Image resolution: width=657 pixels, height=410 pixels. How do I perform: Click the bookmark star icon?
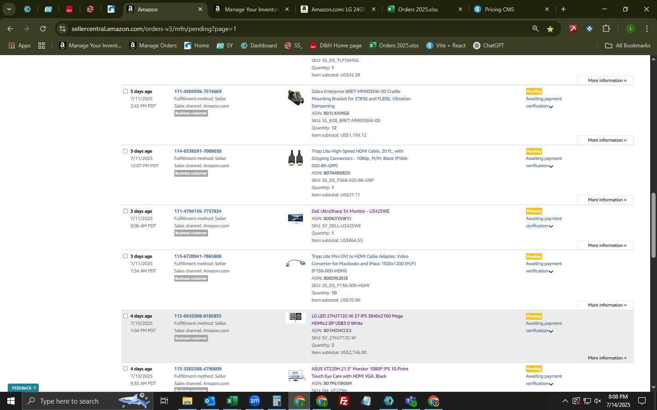point(550,29)
